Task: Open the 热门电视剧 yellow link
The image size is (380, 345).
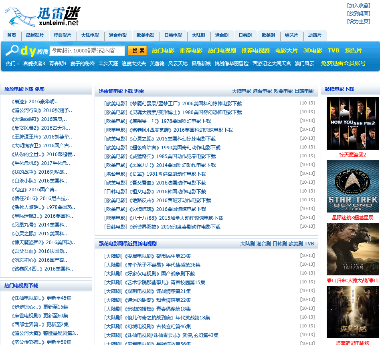Action: click(222, 50)
